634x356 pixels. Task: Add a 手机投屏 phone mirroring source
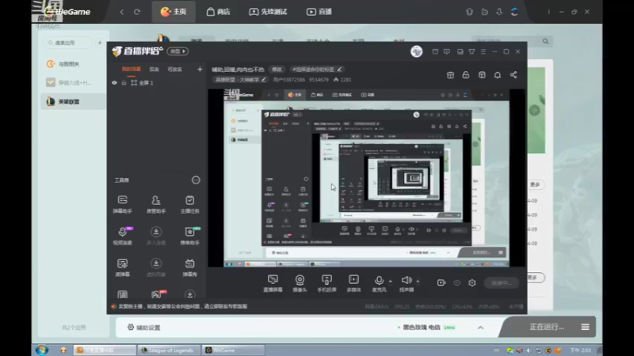click(x=327, y=283)
